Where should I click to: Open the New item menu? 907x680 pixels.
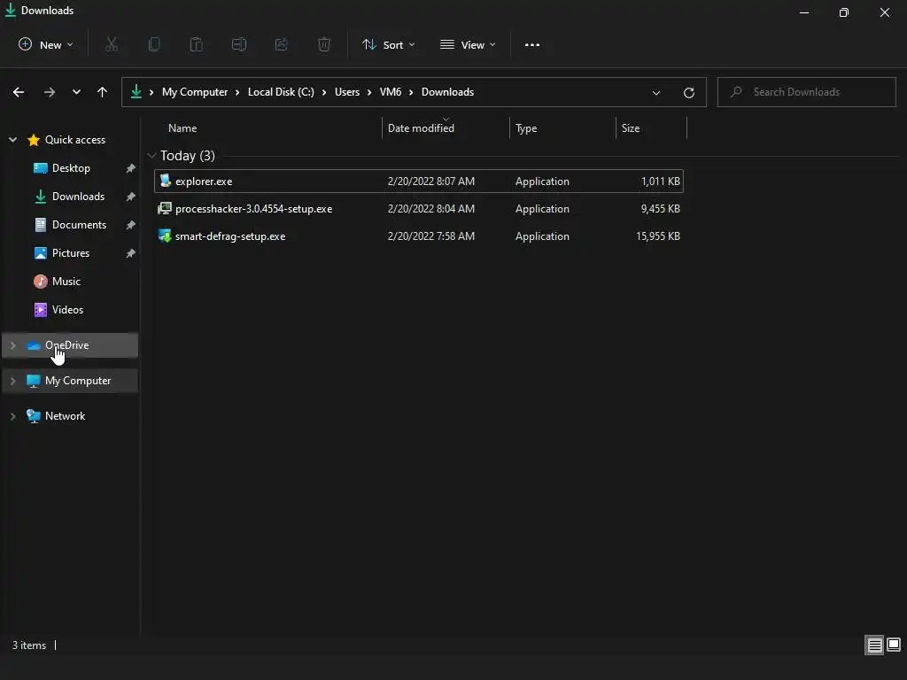pyautogui.click(x=46, y=44)
